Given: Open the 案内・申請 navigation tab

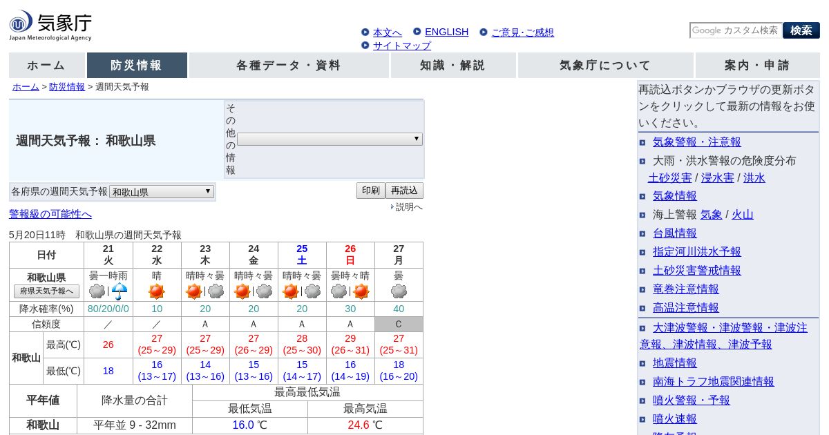Looking at the screenshot, I should (758, 66).
